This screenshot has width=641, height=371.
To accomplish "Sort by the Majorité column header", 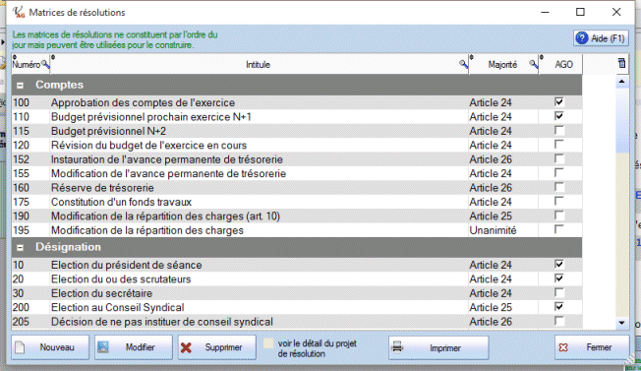I will [502, 65].
